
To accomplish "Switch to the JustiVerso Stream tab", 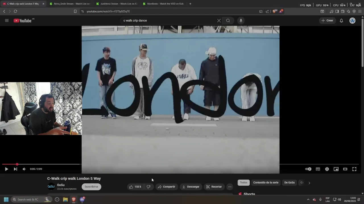I will [x=116, y=4].
